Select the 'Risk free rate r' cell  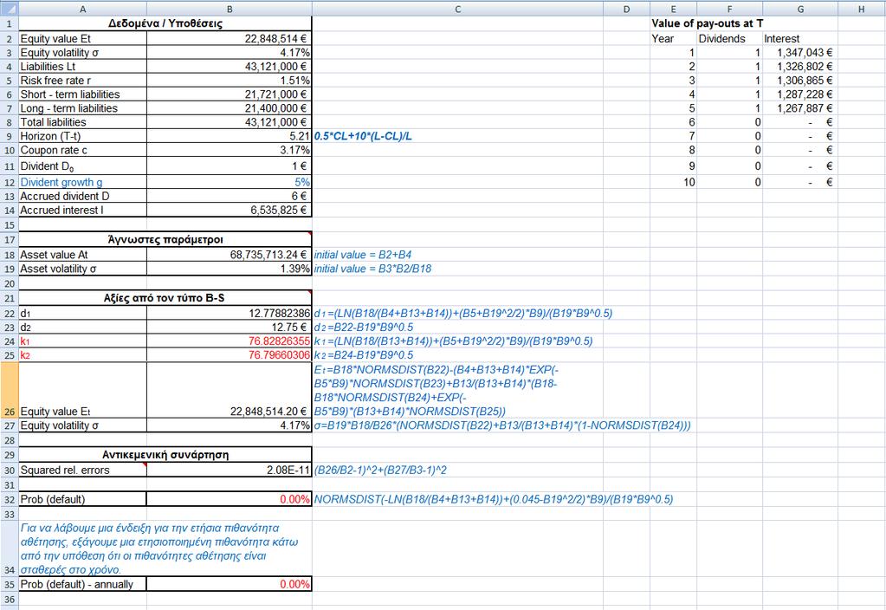click(x=82, y=81)
